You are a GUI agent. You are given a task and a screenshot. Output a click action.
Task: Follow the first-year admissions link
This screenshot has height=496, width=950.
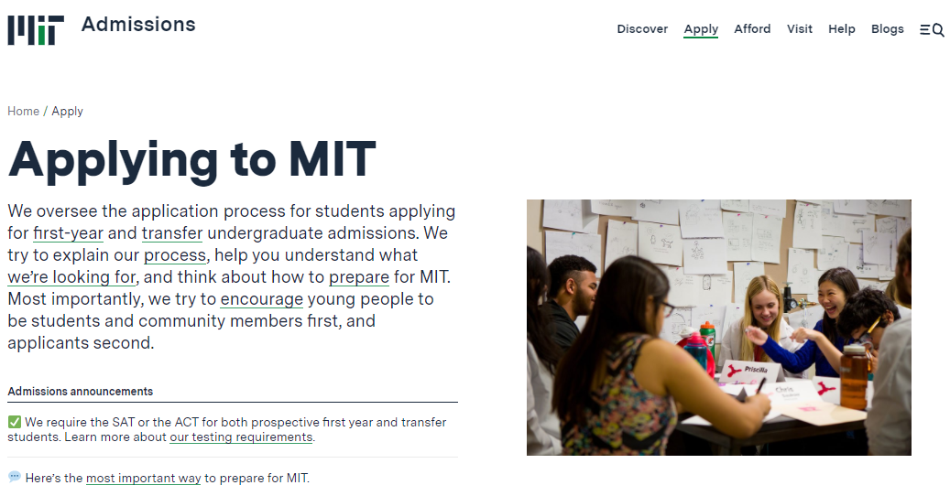68,233
